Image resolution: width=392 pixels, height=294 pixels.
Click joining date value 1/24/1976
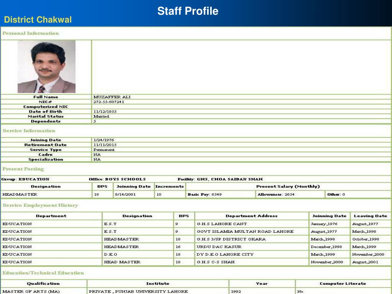[x=104, y=140]
